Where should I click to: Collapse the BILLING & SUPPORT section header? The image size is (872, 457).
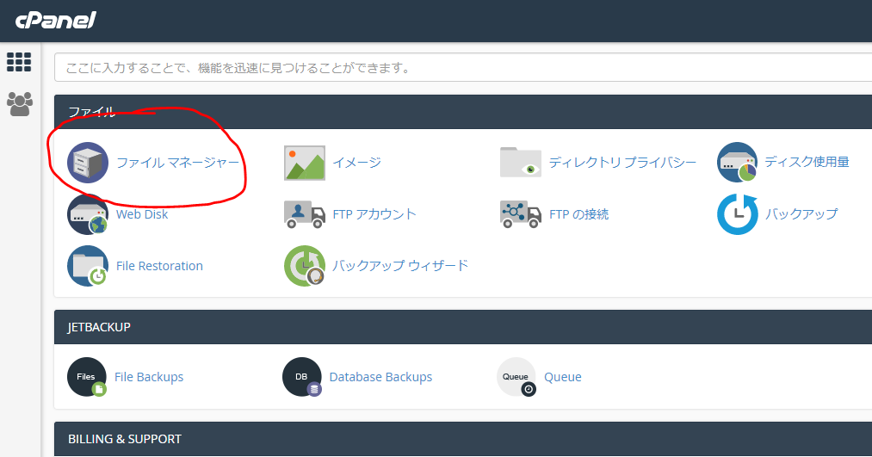463,439
